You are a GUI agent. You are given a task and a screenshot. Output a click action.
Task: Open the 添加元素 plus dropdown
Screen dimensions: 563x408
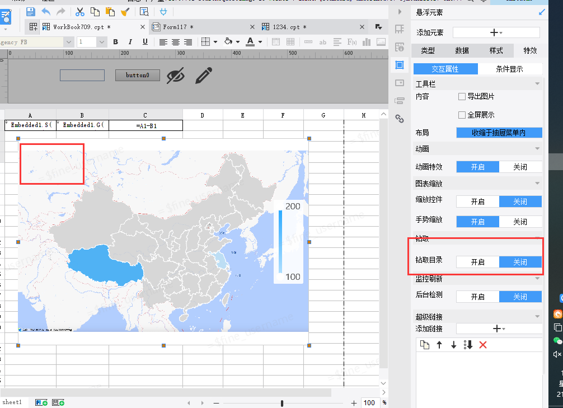click(496, 32)
